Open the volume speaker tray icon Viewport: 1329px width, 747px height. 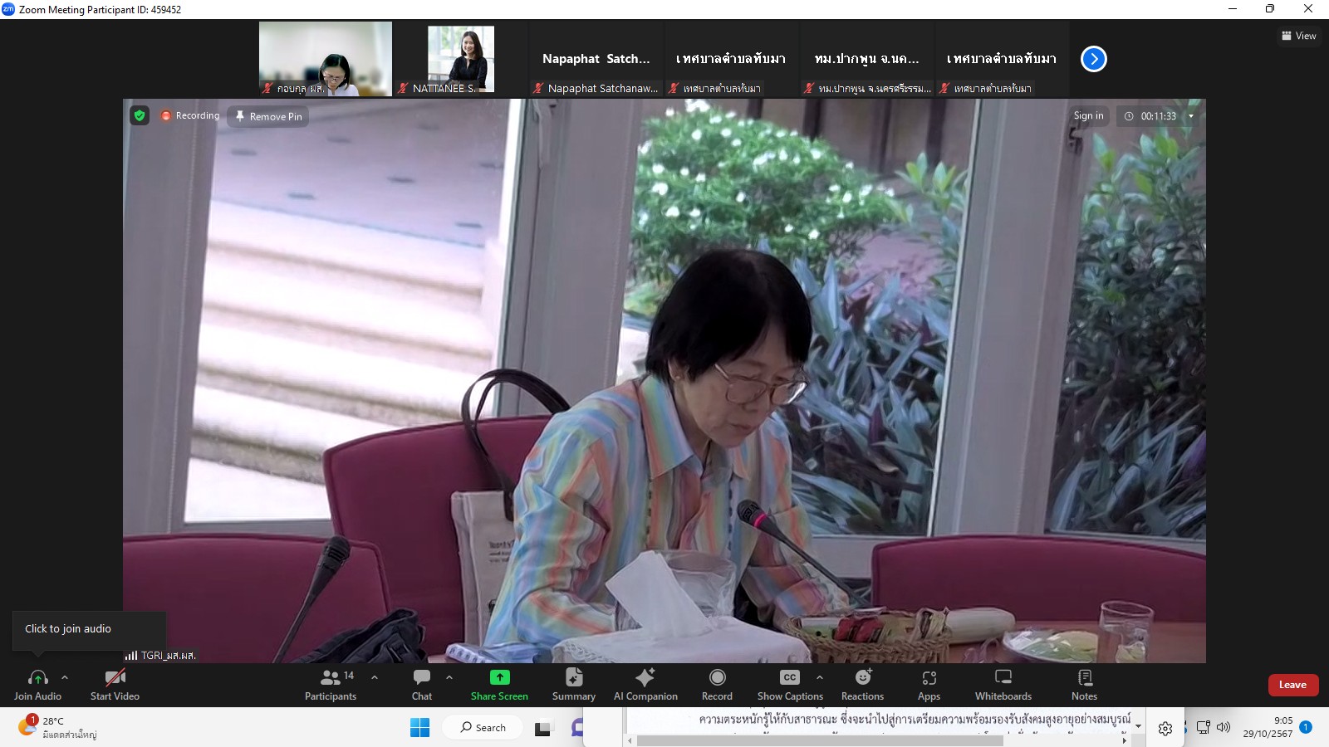pyautogui.click(x=1224, y=727)
